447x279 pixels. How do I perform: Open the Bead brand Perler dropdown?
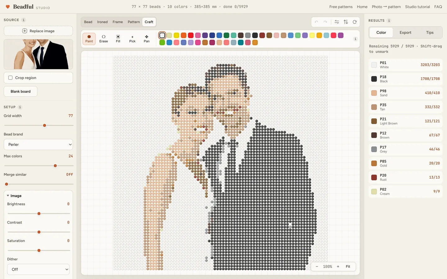point(38,144)
